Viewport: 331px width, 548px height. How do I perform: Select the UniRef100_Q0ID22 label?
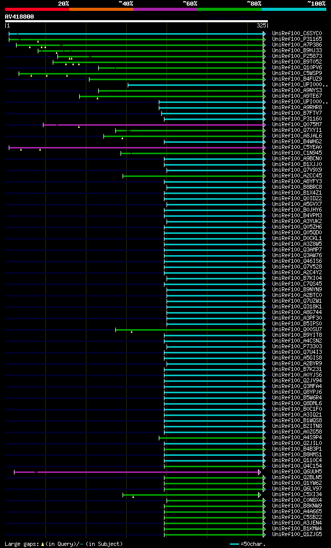297,199
